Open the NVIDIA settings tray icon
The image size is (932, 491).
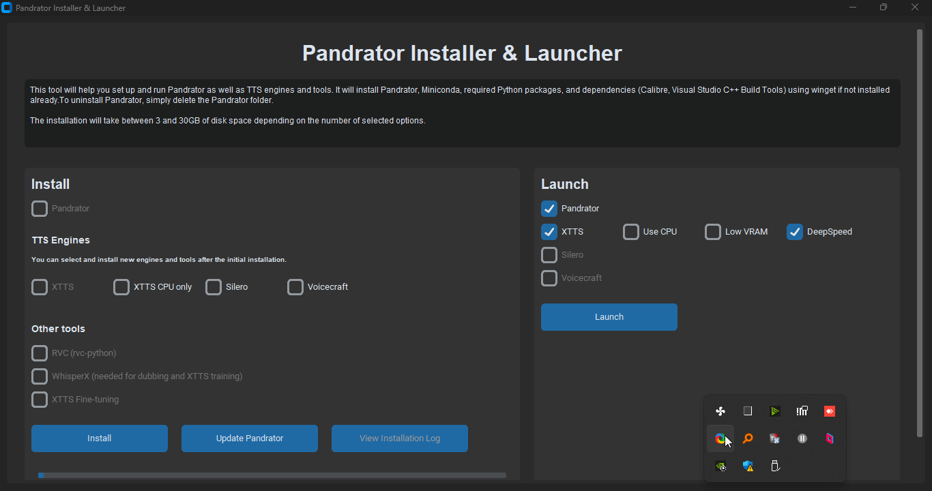[x=720, y=466]
